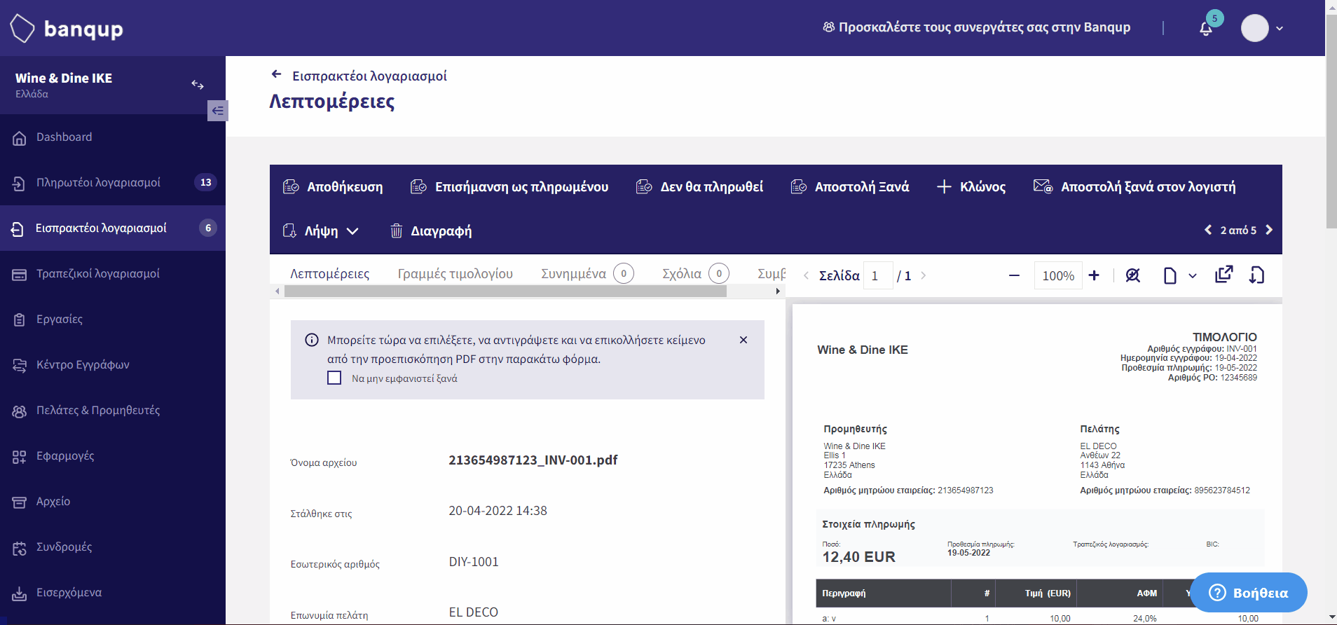This screenshot has width=1337, height=625.
Task: Click the banqup logo
Action: pyautogui.click(x=67, y=29)
